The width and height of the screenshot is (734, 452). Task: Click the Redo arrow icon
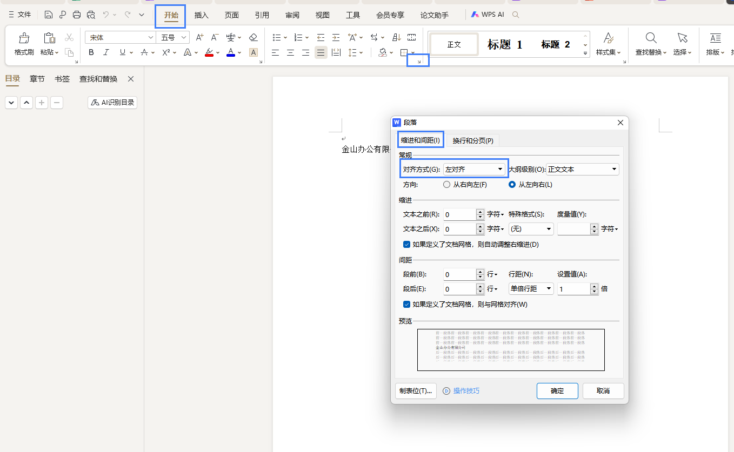point(127,15)
